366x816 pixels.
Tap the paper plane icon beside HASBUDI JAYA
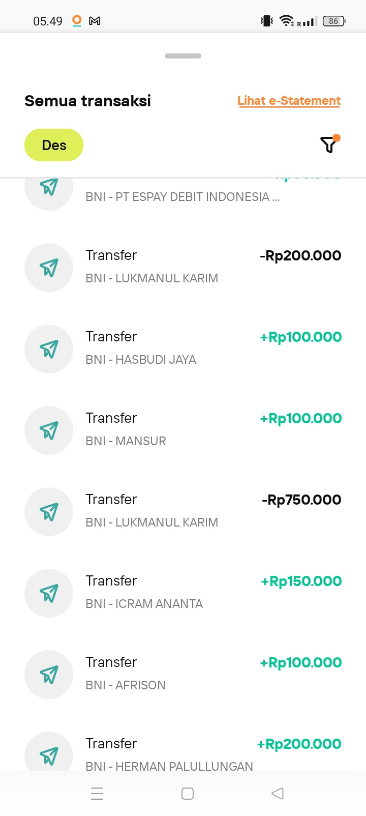click(x=49, y=349)
